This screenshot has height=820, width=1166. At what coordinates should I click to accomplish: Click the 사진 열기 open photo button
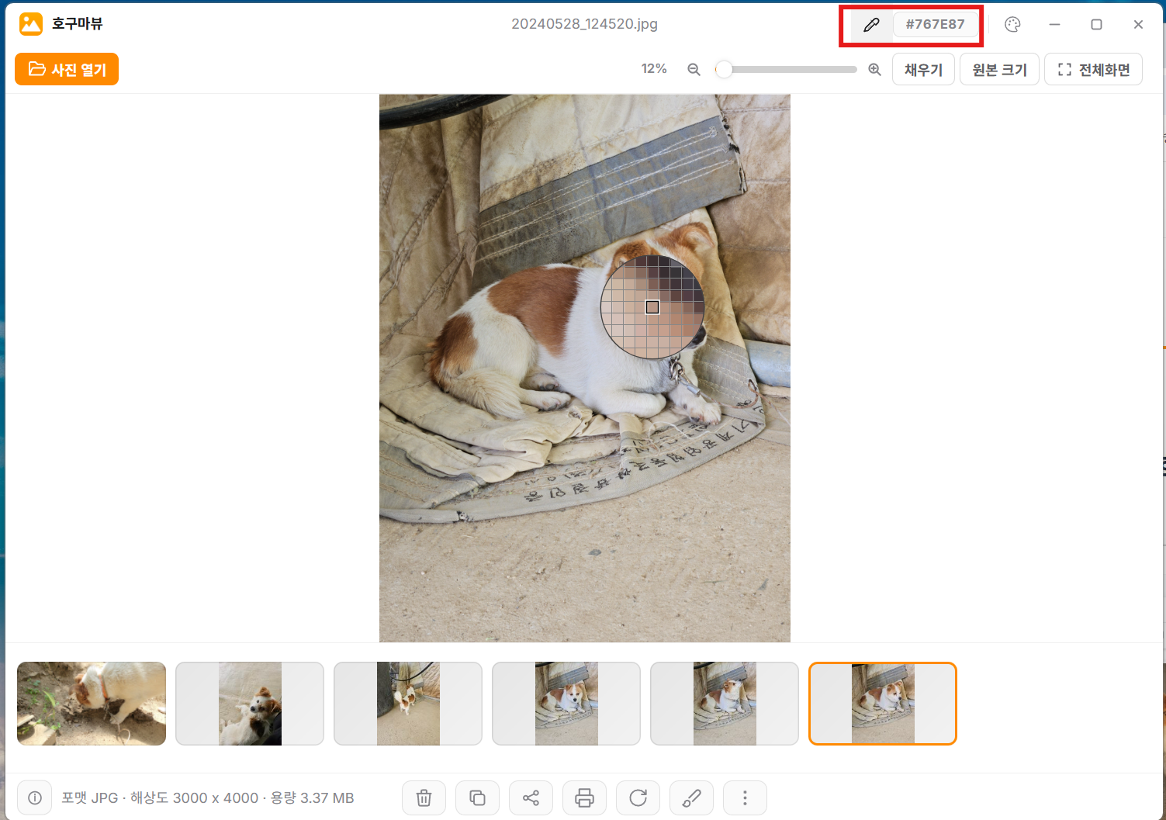67,69
